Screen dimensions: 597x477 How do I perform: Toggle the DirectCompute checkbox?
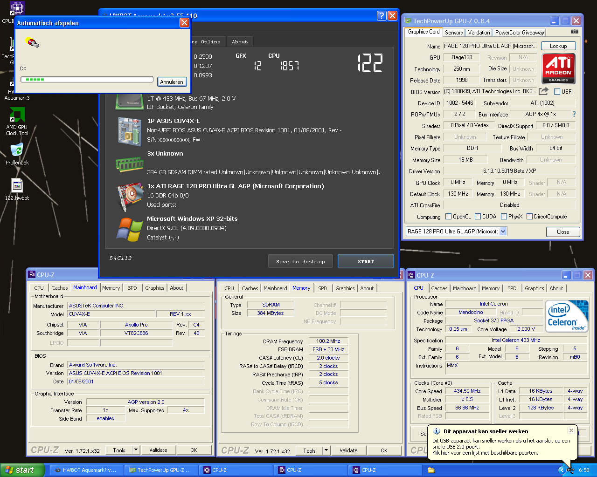[x=529, y=217]
